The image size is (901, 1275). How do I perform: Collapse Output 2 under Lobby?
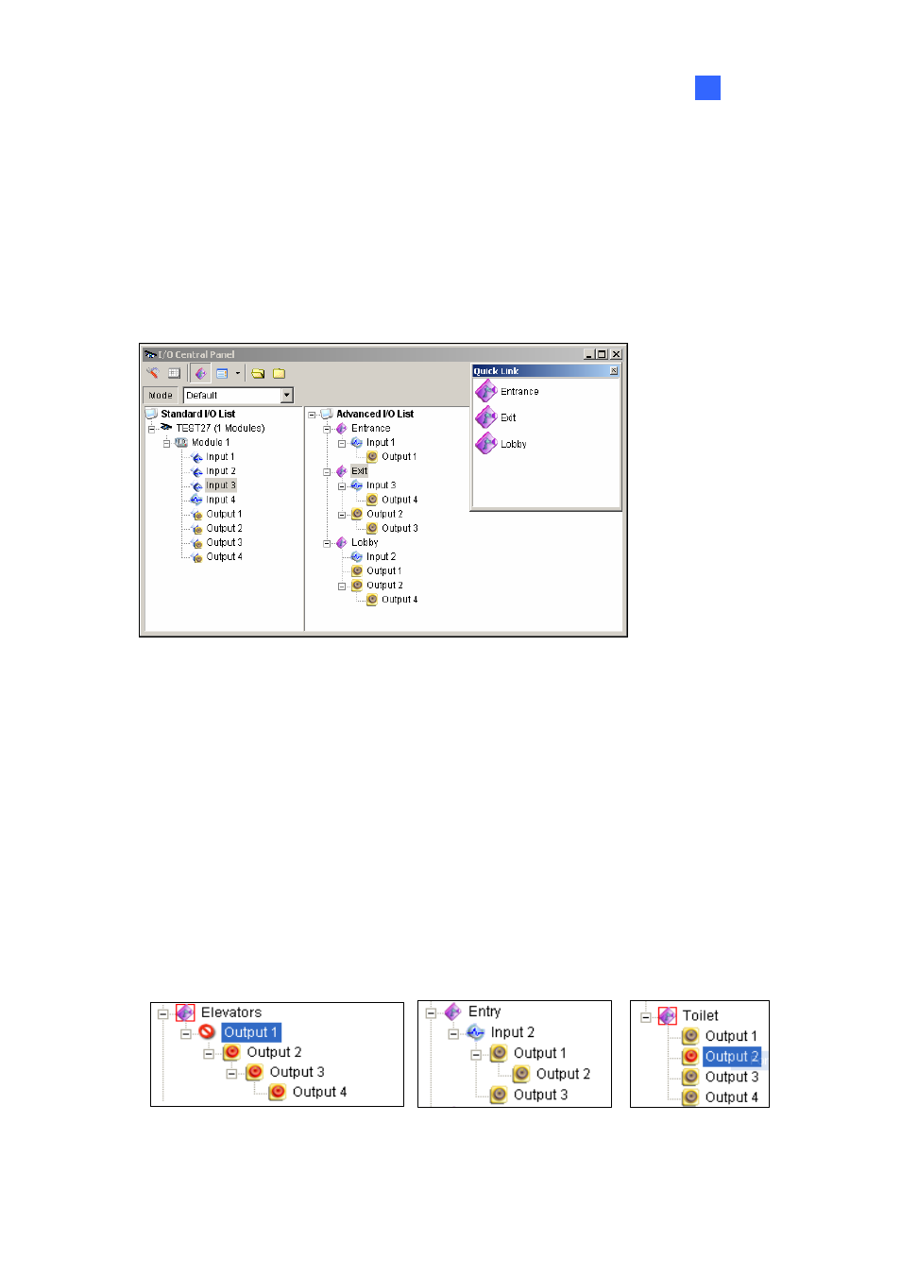point(342,586)
